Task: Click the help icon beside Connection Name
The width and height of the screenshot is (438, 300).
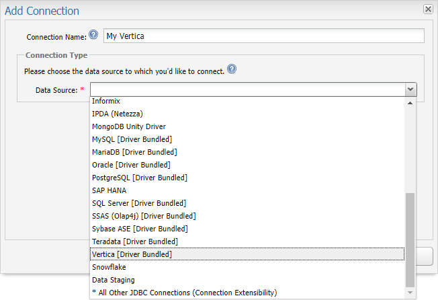Action: click(93, 35)
